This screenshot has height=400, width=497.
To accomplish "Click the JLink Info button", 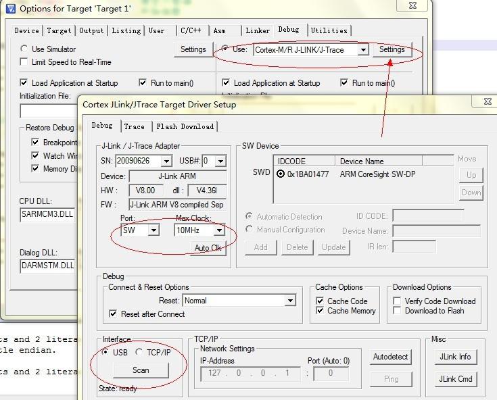I will point(455,357).
